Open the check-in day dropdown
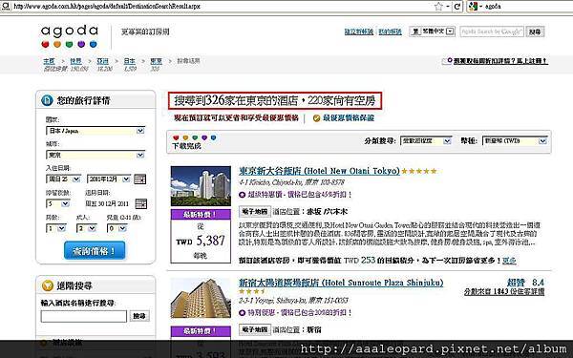Image resolution: width=573 pixels, height=358 pixels. (63, 179)
